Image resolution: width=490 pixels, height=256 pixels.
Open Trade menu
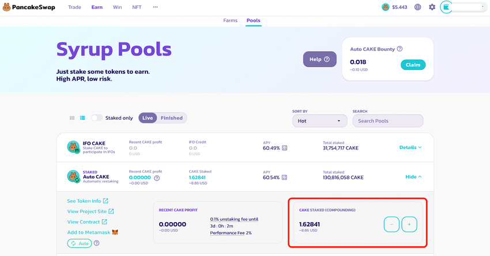click(74, 7)
